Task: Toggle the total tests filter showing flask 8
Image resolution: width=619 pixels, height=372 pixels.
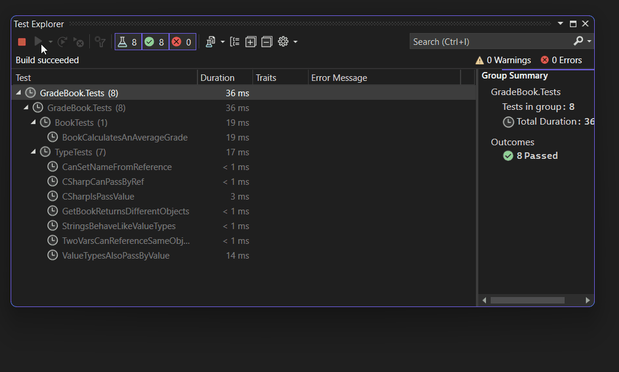Action: [x=128, y=42]
